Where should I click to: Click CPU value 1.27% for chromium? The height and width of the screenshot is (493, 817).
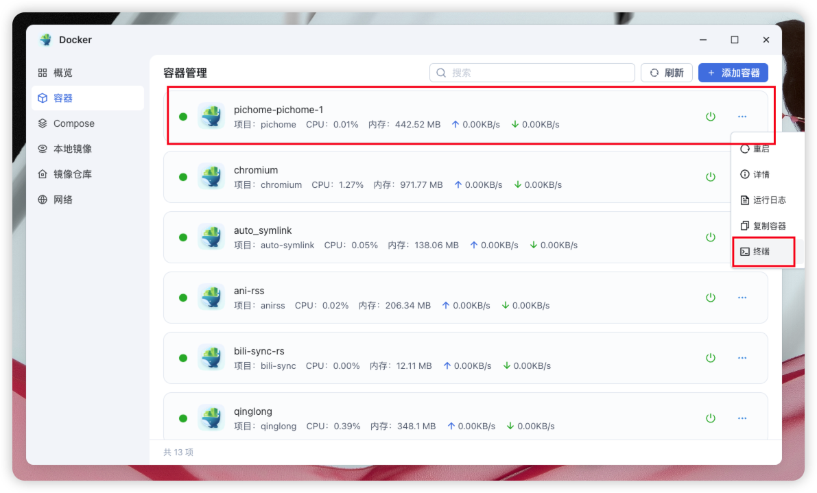(x=351, y=185)
